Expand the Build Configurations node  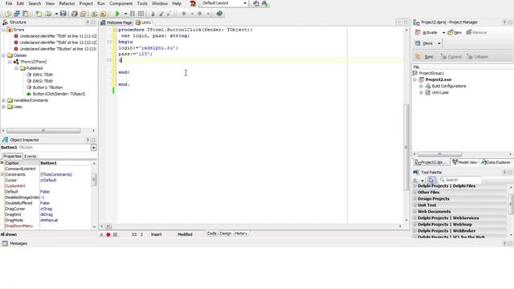(421, 86)
